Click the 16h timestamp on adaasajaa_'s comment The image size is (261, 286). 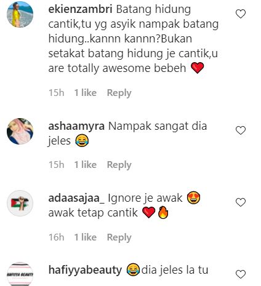56,237
